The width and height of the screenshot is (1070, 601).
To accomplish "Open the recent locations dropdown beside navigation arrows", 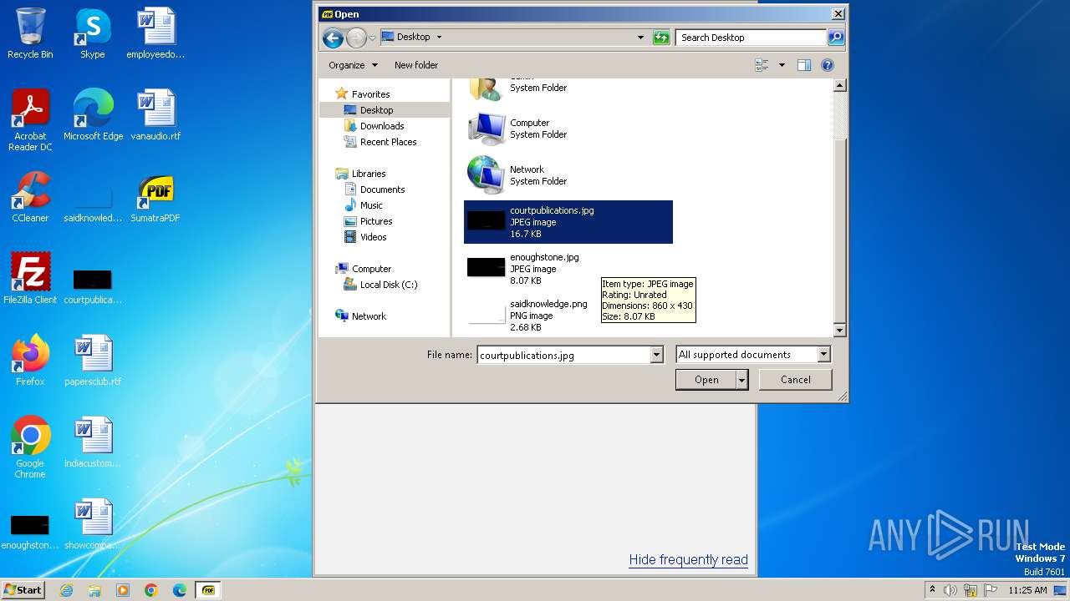I will point(372,38).
